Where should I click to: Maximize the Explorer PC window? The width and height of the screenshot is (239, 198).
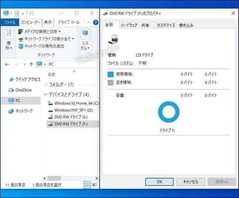coord(77,14)
